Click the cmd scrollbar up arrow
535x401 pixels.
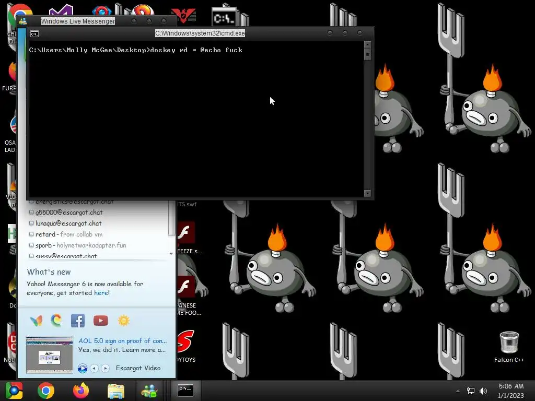(x=367, y=44)
